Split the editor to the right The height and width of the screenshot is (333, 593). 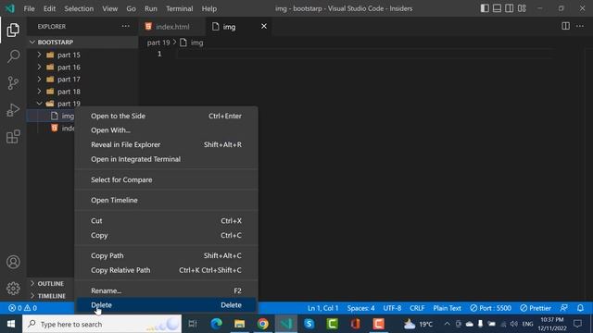[565, 26]
